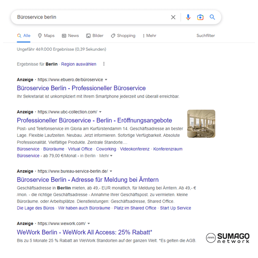Submit search with the magnifier icon
The height and width of the screenshot is (258, 258).
point(212,17)
